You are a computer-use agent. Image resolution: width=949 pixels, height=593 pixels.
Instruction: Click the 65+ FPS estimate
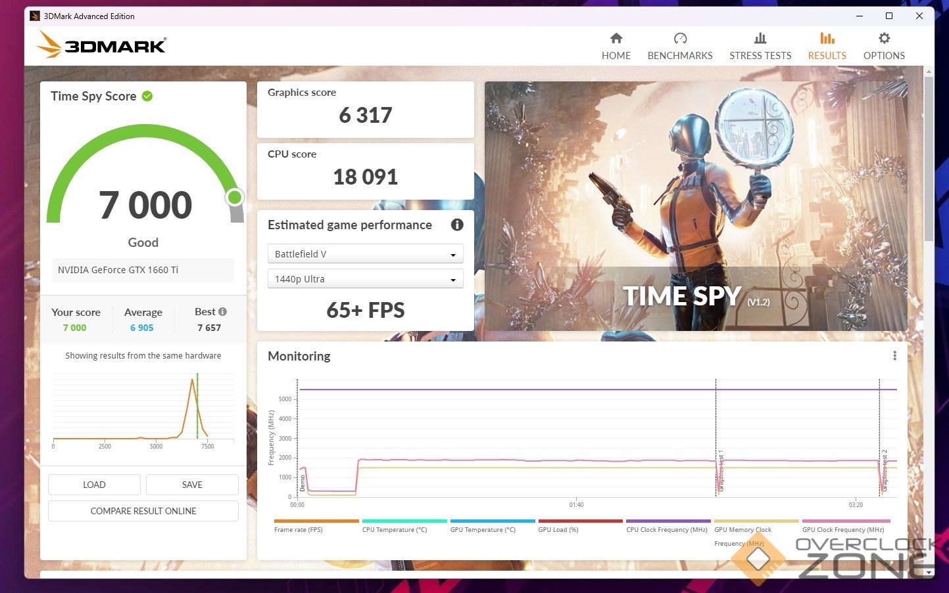click(x=366, y=310)
